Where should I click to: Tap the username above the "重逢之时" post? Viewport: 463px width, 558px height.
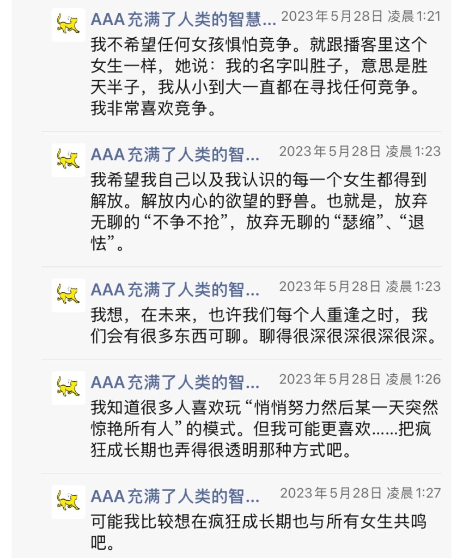coord(175,290)
